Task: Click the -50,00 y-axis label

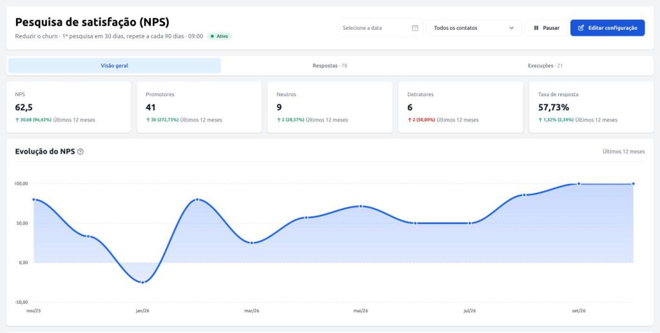Action: [x=21, y=302]
